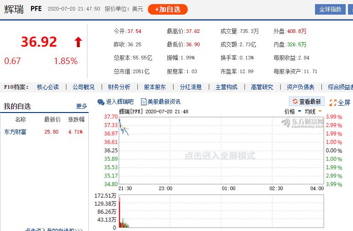Click 外盘 value 408.8万
Viewport: 353px width, 231px height.
click(297, 31)
